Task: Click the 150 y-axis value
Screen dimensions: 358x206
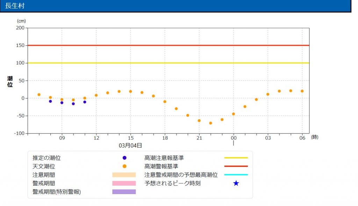Action: pyautogui.click(x=20, y=45)
